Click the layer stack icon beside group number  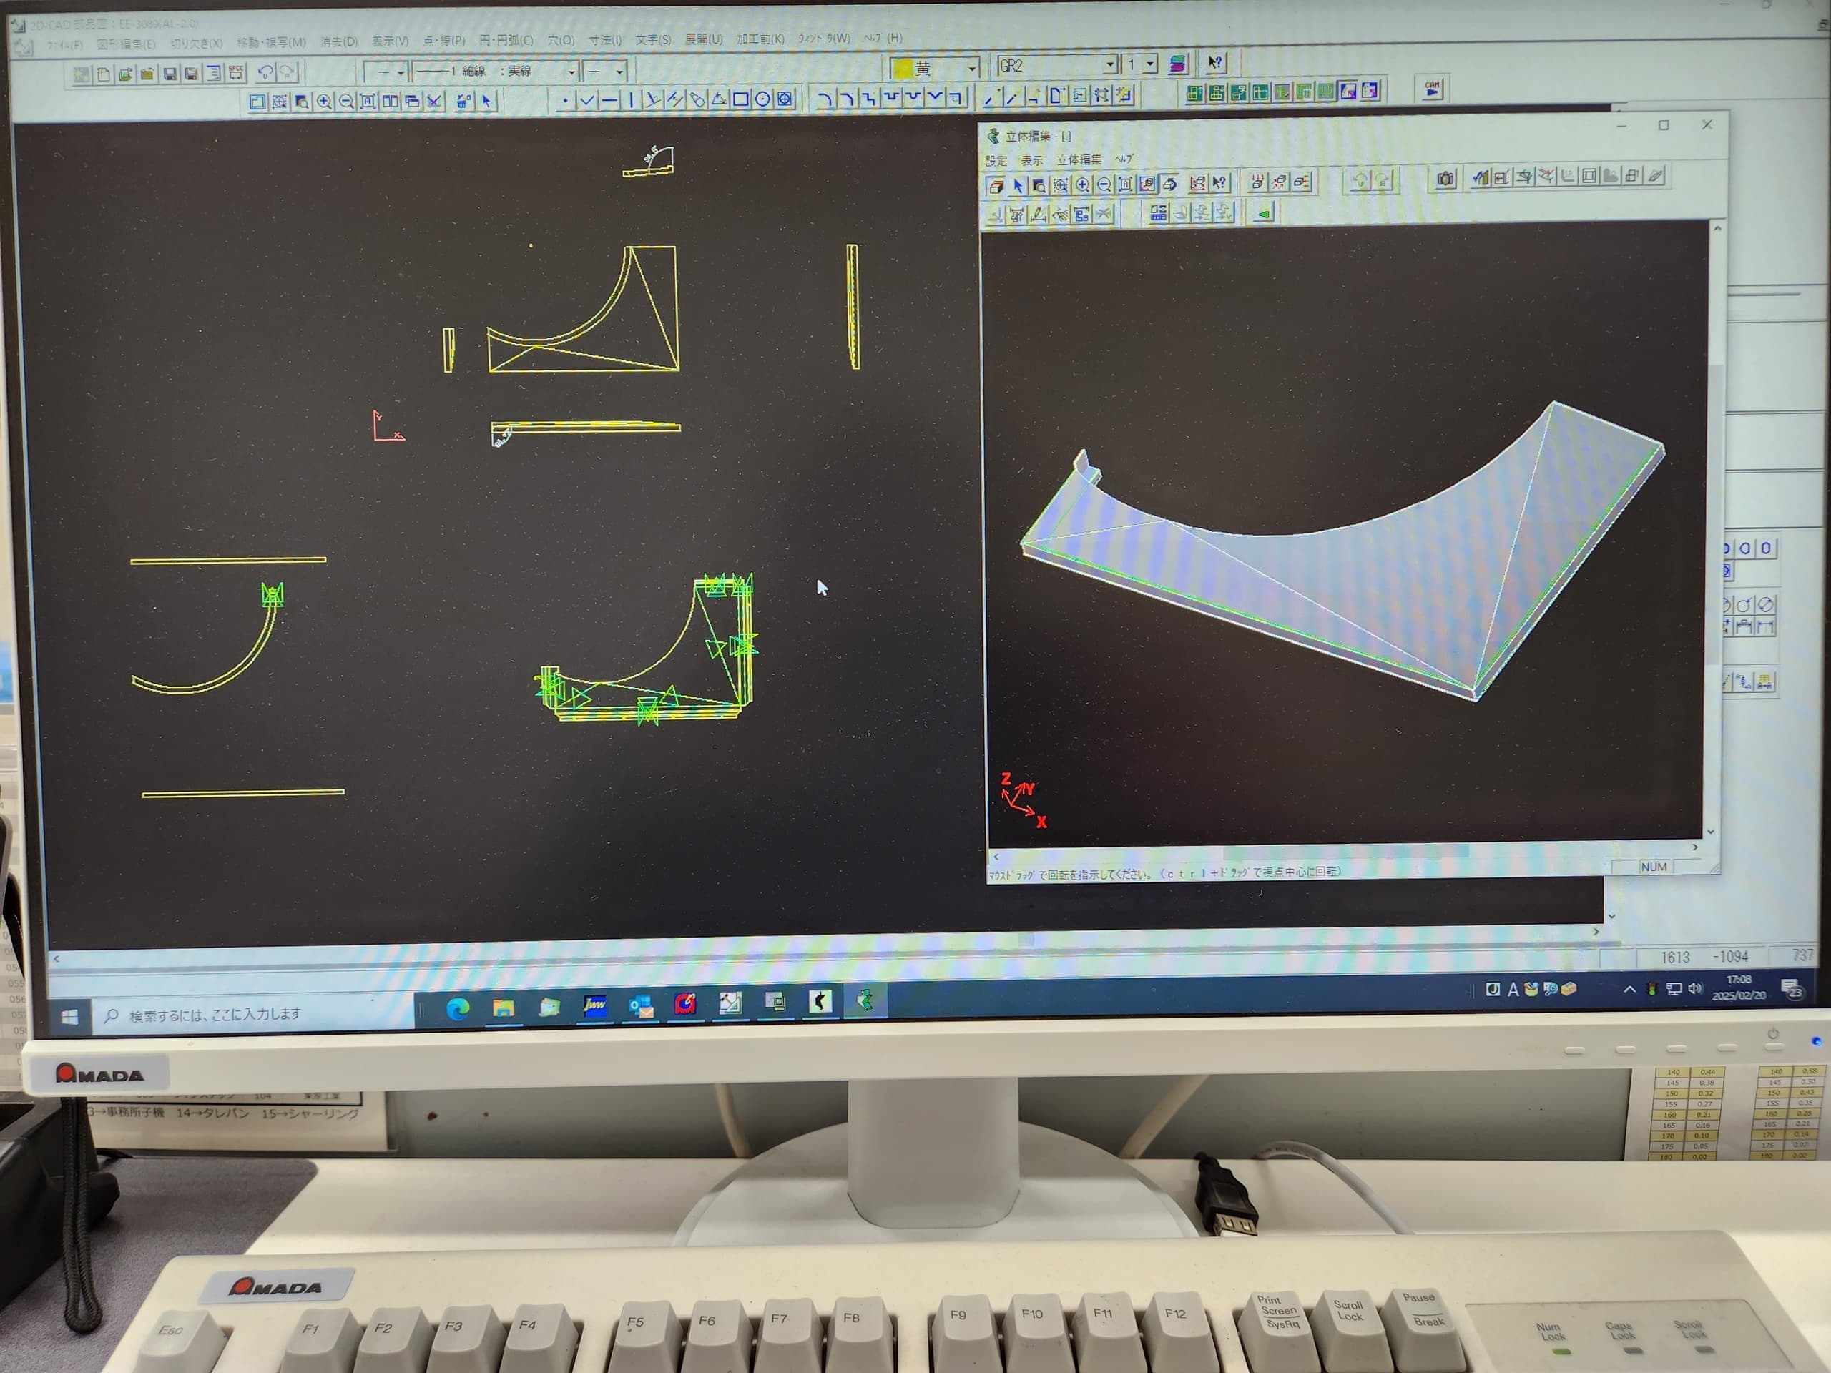pyautogui.click(x=1177, y=64)
